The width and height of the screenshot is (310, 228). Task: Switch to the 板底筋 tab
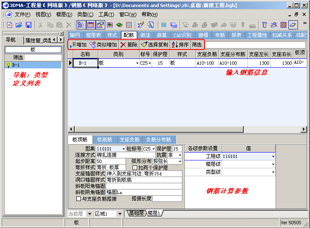[x=104, y=140]
